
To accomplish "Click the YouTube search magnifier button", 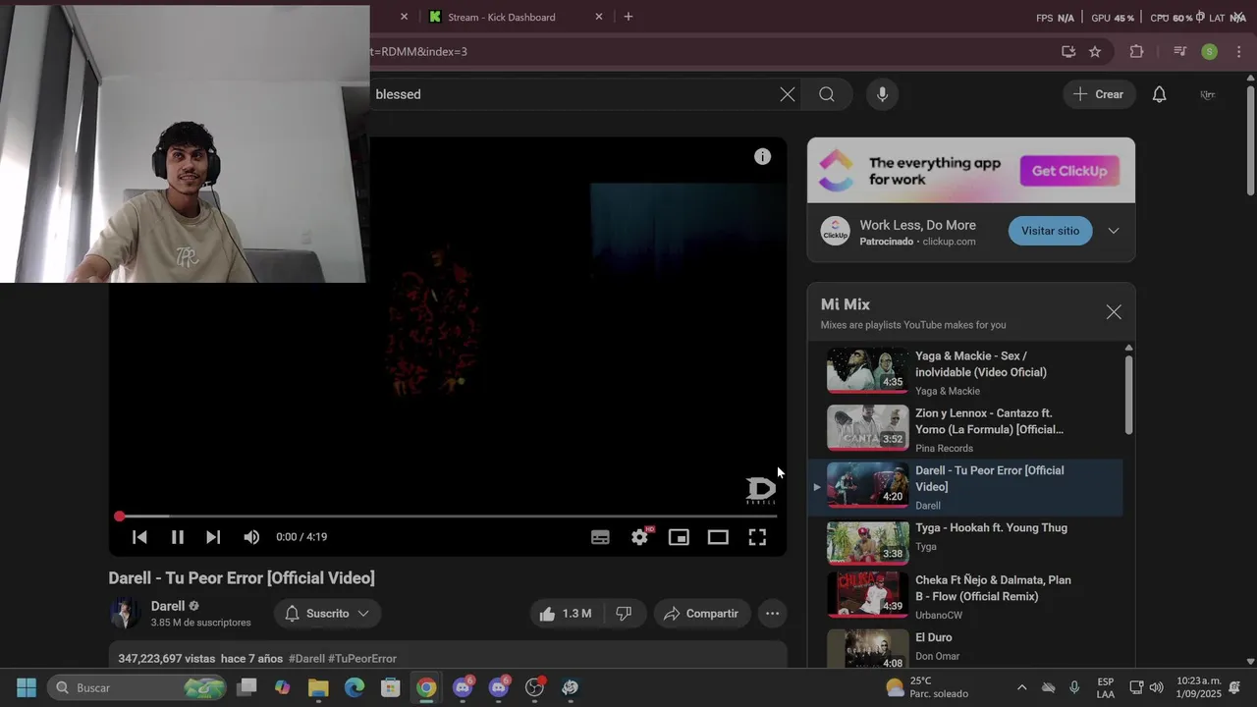I will pos(827,94).
